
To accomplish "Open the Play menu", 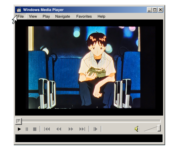I will tap(46, 16).
